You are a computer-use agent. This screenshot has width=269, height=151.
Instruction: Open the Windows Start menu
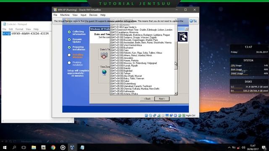5,147
